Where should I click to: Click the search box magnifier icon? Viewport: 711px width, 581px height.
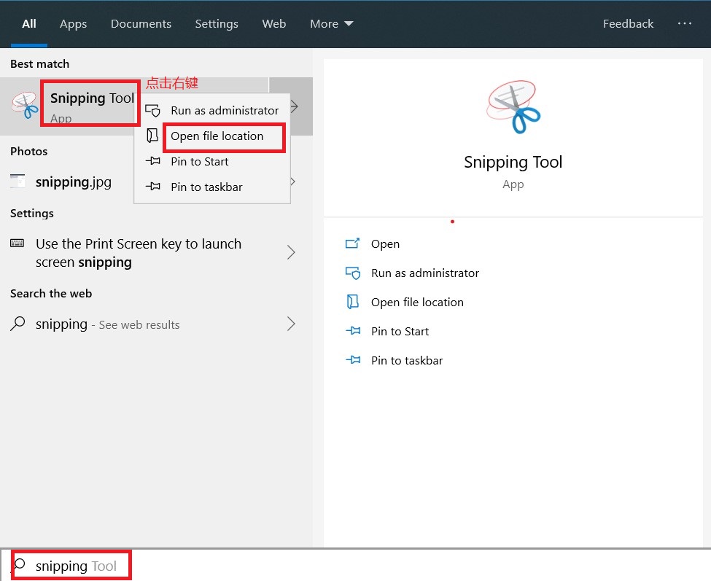coord(19,565)
